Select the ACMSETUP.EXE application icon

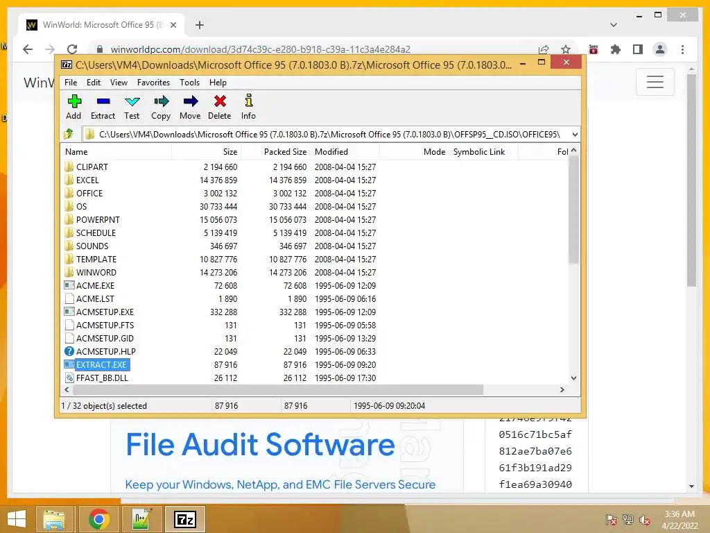pyautogui.click(x=69, y=312)
